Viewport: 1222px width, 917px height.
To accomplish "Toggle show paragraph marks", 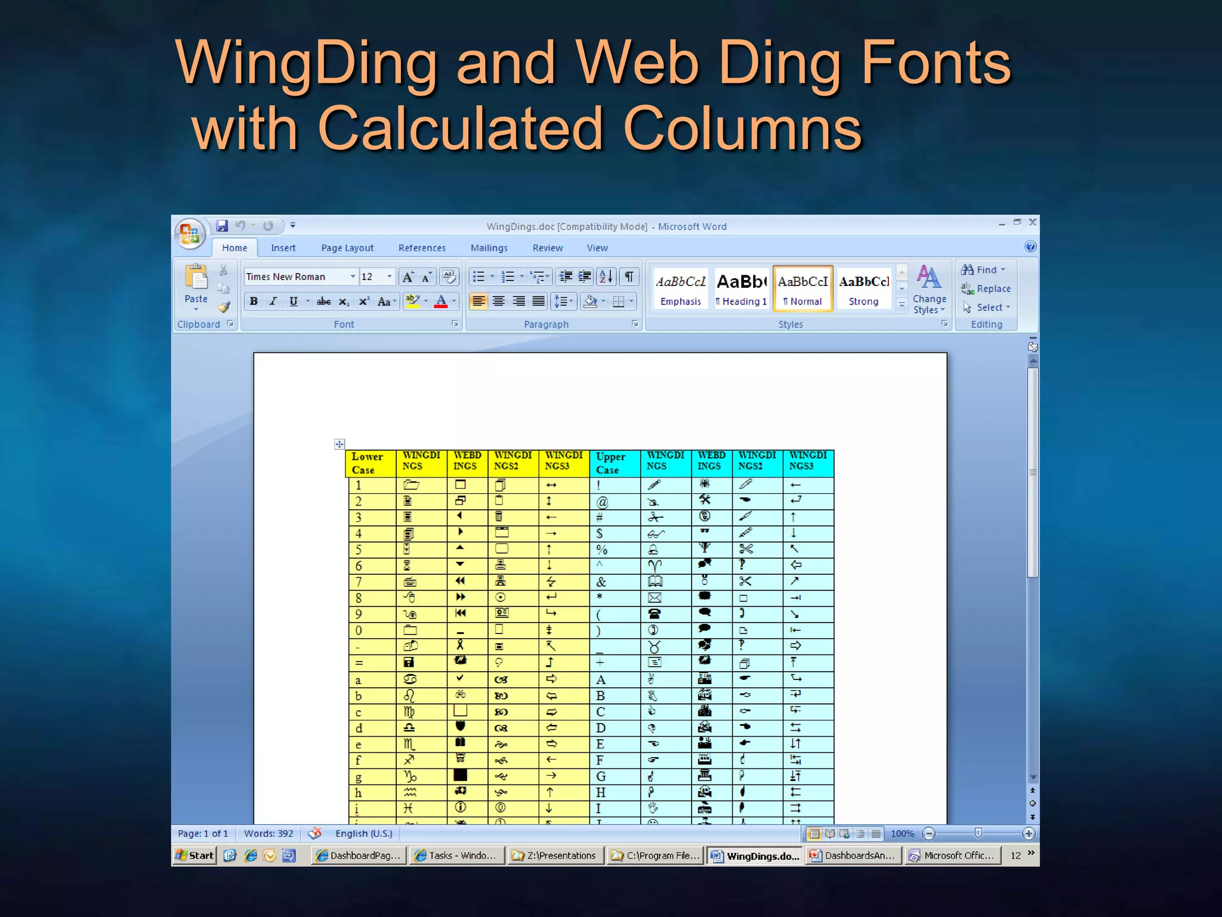I will pyautogui.click(x=629, y=277).
